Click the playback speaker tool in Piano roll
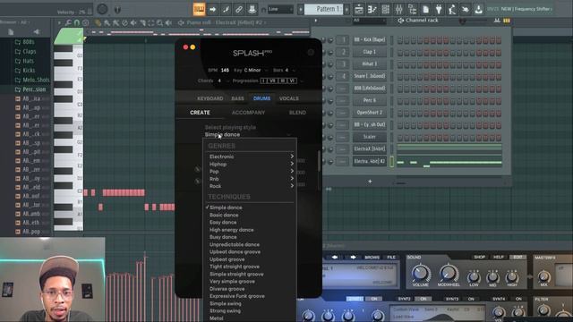The width and height of the screenshot is (573, 322). 168,22
